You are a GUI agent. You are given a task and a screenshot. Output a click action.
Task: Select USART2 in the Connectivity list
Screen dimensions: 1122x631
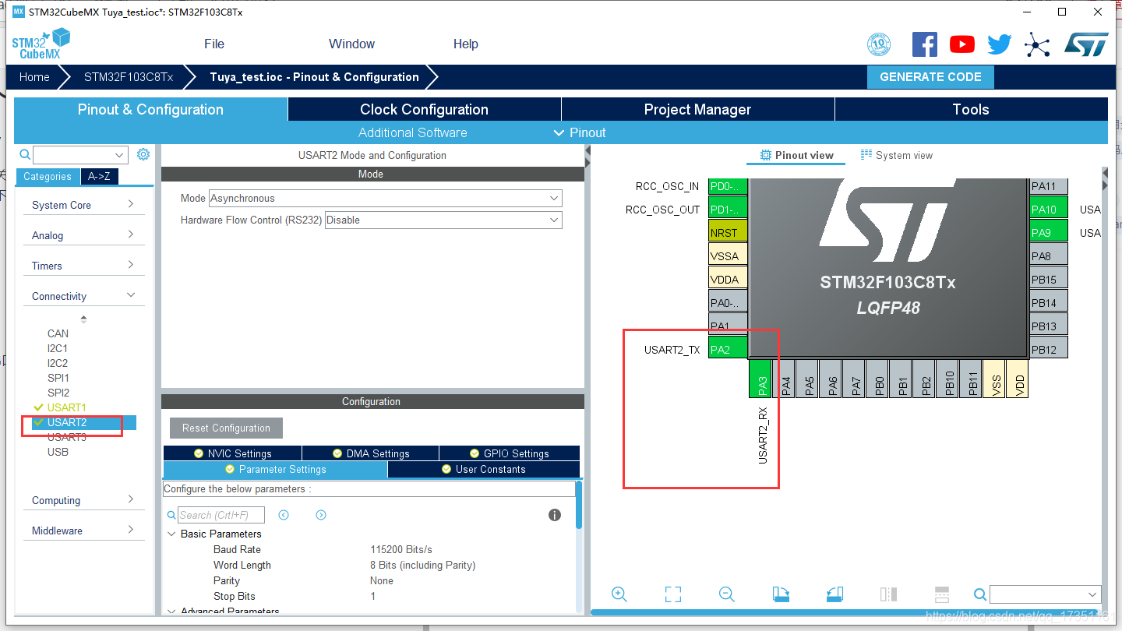coord(67,422)
